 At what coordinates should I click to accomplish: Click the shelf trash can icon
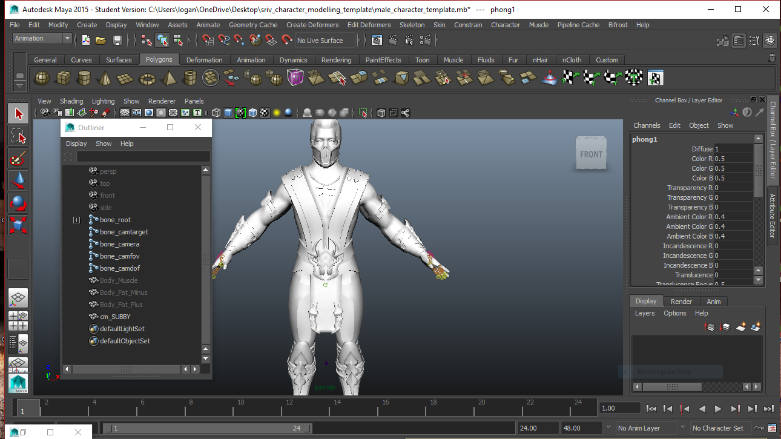pos(772,58)
